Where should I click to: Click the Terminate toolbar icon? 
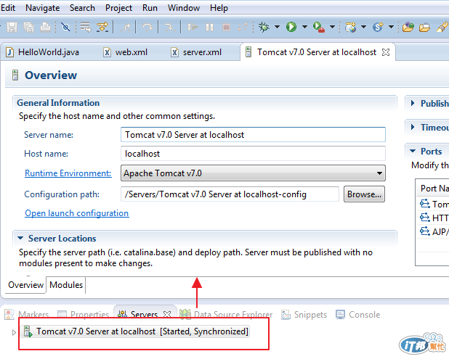[x=226, y=27]
